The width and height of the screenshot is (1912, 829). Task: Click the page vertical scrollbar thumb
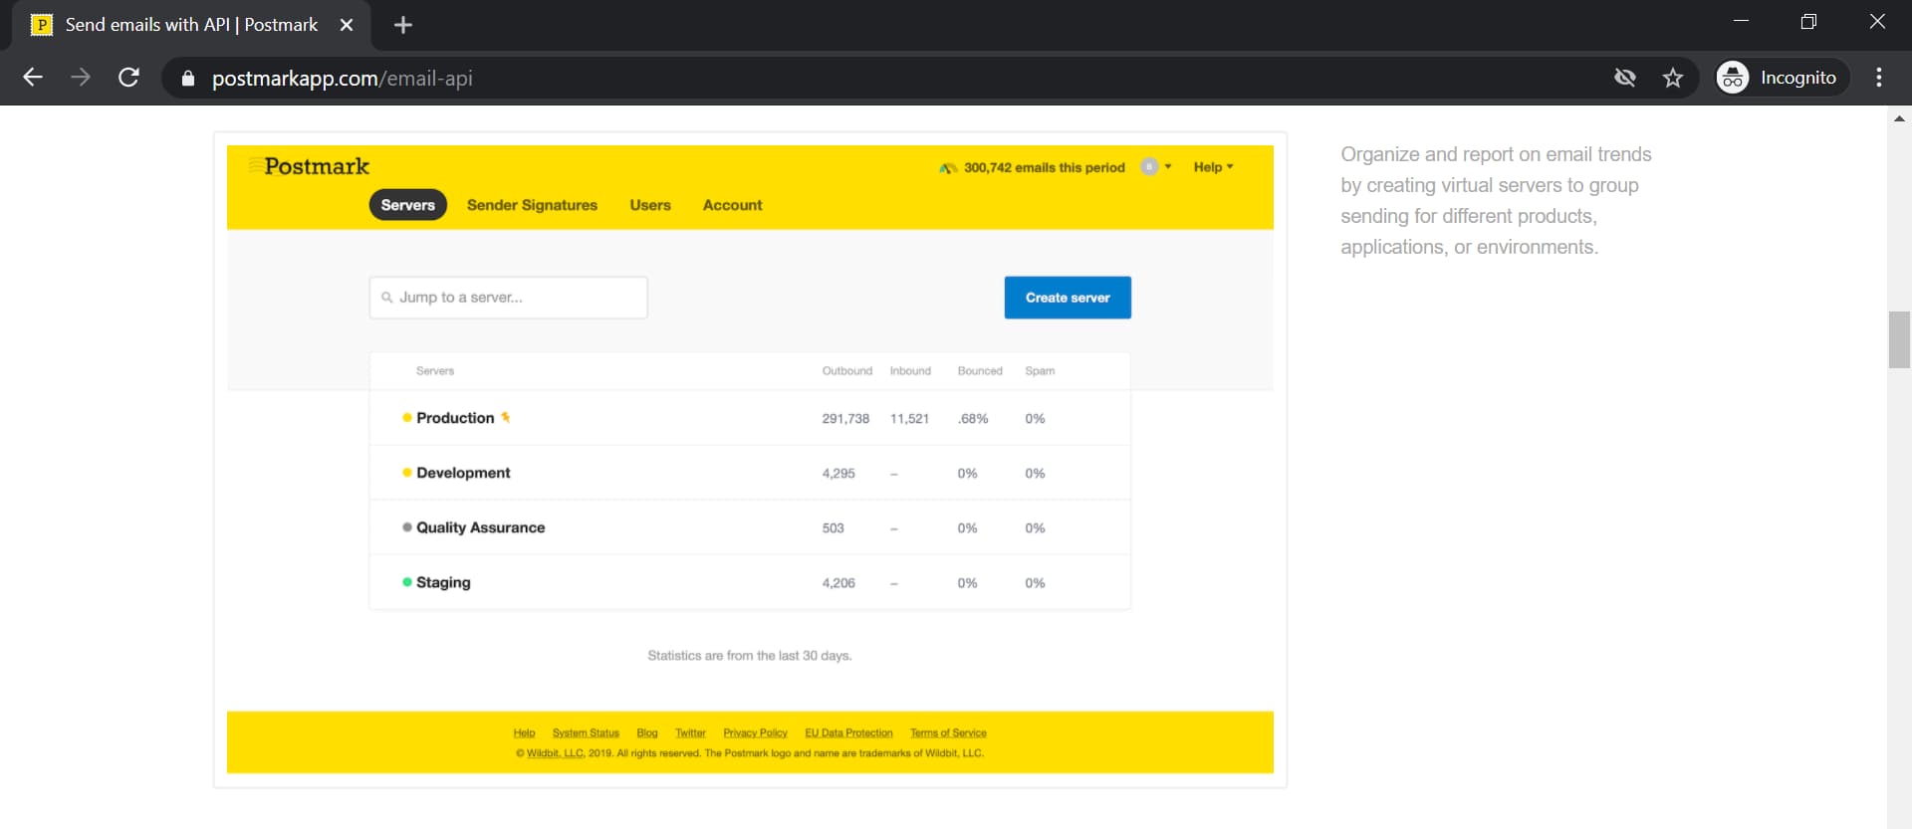(x=1899, y=339)
